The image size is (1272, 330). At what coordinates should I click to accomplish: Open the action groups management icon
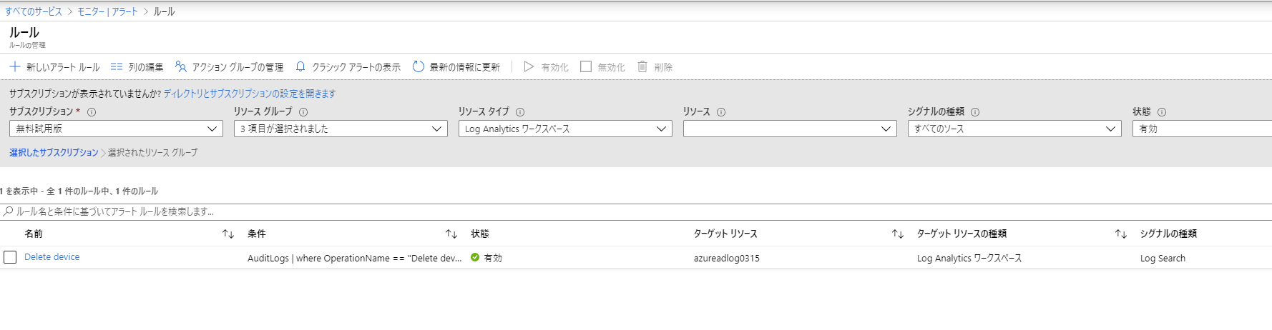click(181, 66)
